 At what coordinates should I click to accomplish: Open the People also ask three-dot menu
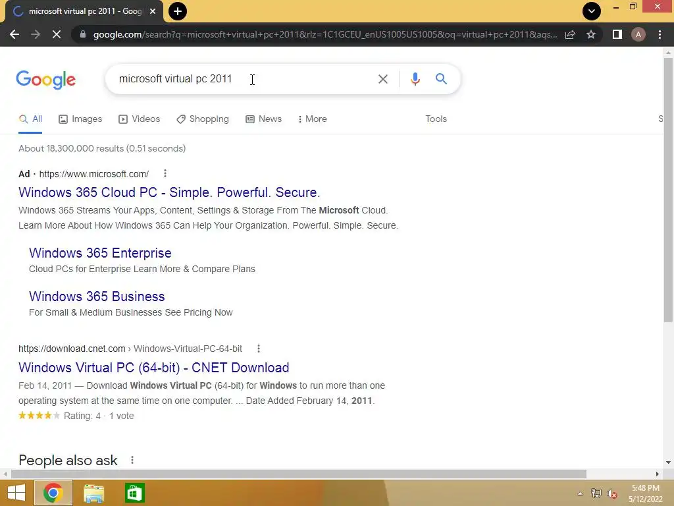(x=132, y=460)
